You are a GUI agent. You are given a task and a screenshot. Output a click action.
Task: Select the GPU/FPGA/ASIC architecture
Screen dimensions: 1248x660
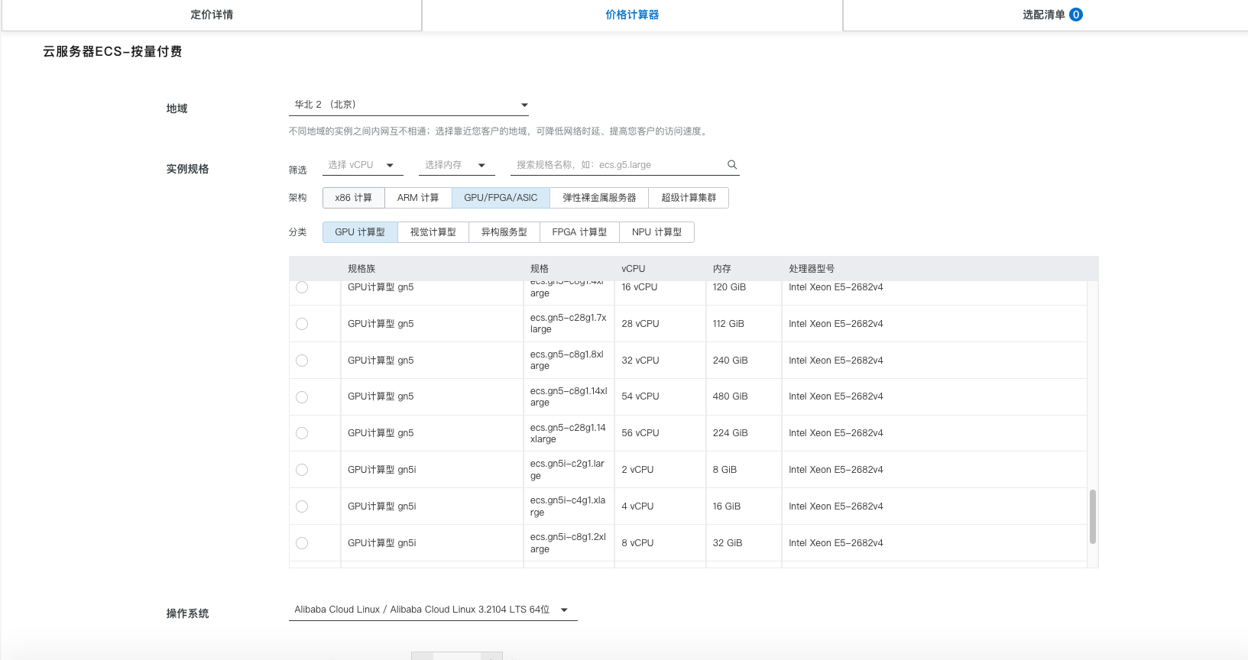(x=501, y=198)
